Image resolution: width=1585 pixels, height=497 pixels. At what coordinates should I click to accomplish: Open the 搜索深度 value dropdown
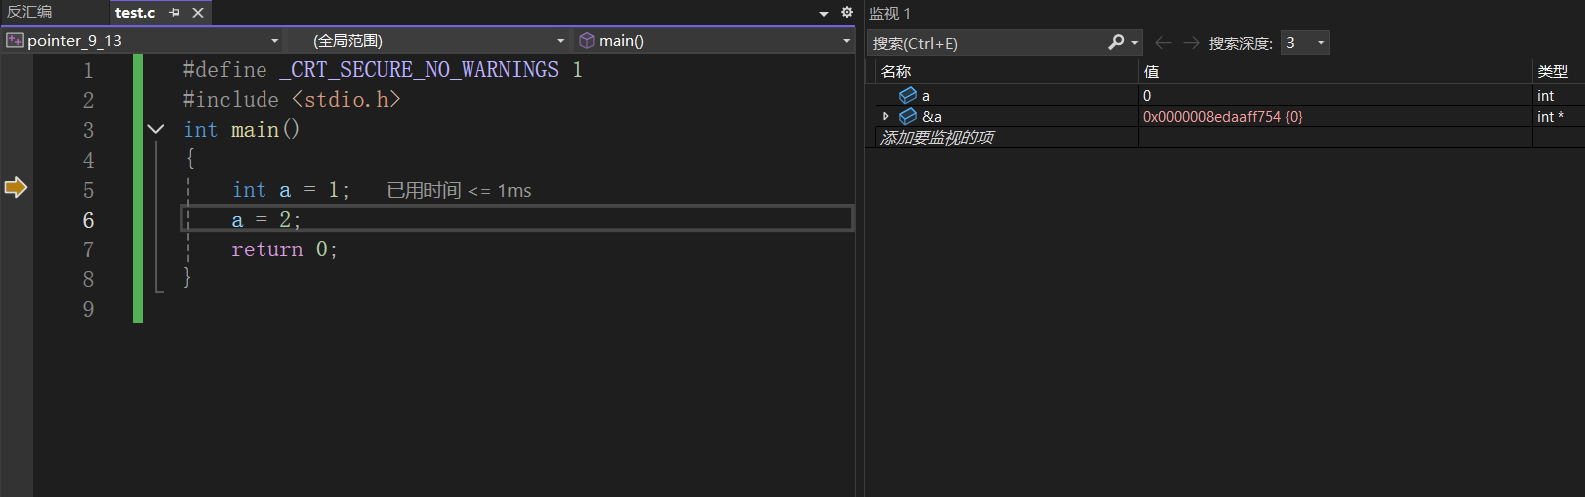[x=1321, y=43]
